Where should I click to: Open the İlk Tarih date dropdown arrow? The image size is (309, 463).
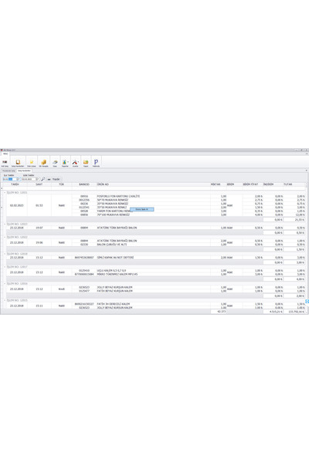pyautogui.click(x=19, y=179)
